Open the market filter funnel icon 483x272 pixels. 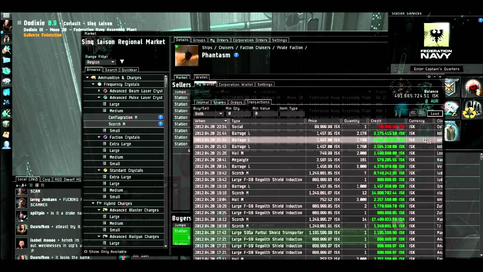click(x=122, y=62)
